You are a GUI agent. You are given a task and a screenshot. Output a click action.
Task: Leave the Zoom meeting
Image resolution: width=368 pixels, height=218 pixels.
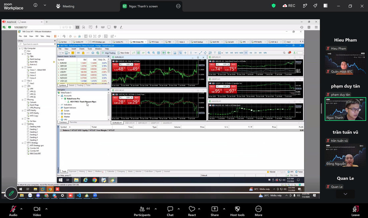click(355, 211)
